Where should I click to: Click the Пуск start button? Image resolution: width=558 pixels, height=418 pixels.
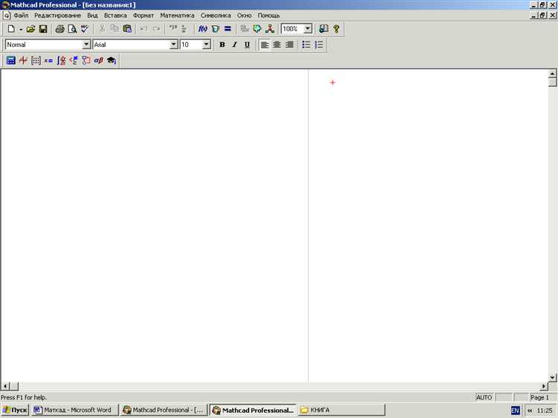pyautogui.click(x=15, y=410)
